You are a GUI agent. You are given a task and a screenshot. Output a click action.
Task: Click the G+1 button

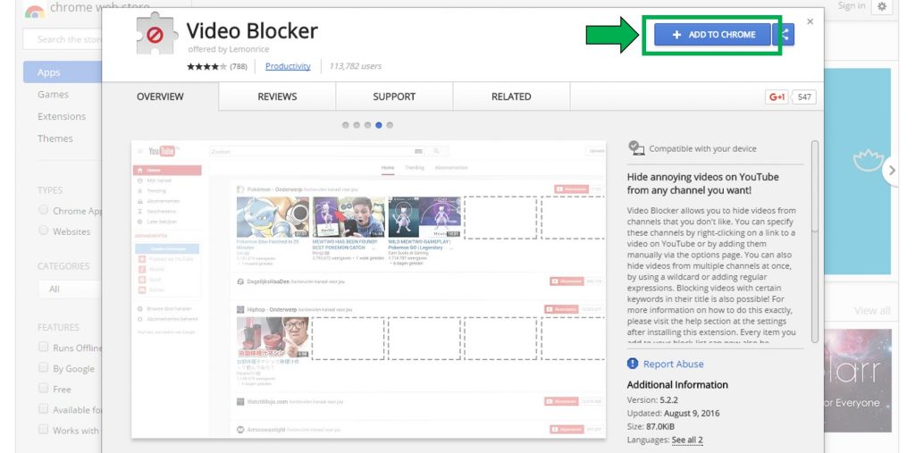[777, 96]
